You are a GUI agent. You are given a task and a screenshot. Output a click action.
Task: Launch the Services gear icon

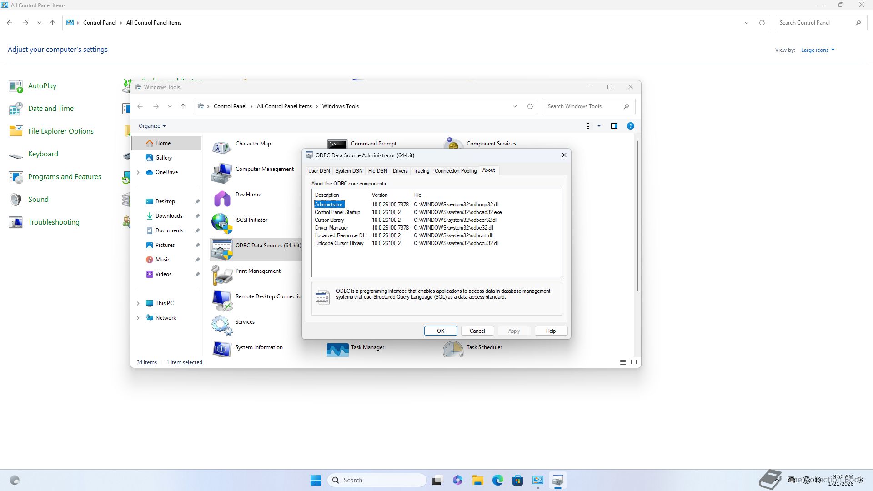point(221,325)
